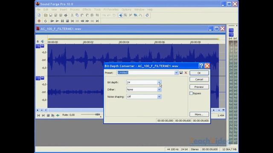The width and height of the screenshot is (273, 153).
Task: Save the current Bit-Depth Converter preset
Action: [x=181, y=73]
